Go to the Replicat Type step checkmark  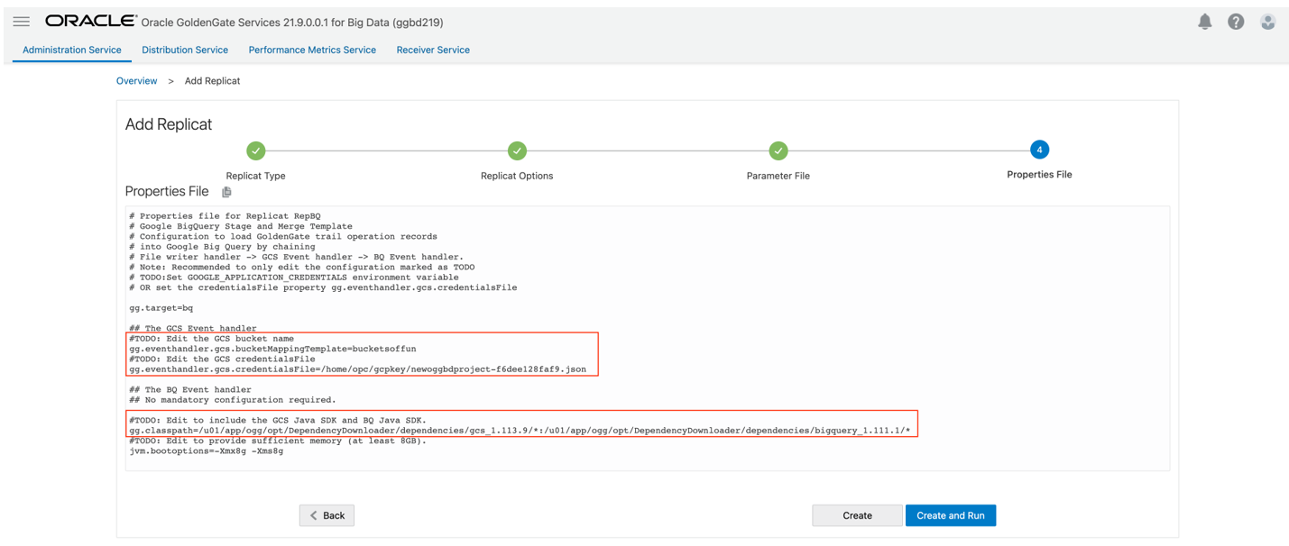pos(256,150)
